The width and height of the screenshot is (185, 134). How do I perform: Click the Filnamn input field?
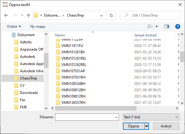[x=87, y=117]
